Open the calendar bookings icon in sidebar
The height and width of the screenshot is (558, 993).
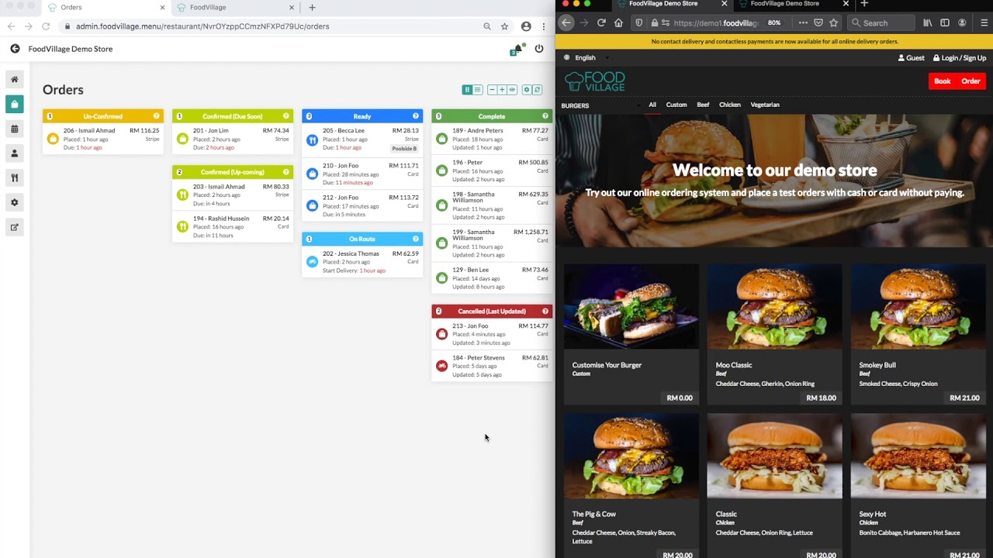pos(14,129)
